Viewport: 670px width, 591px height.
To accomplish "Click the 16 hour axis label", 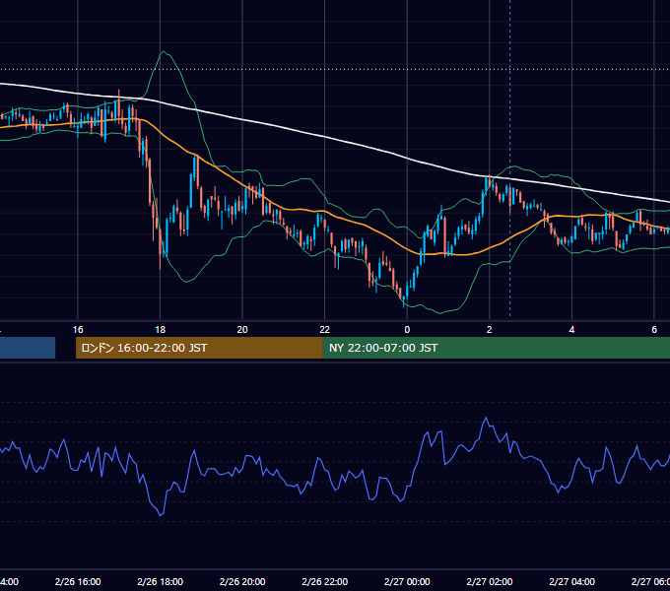I will point(78,330).
